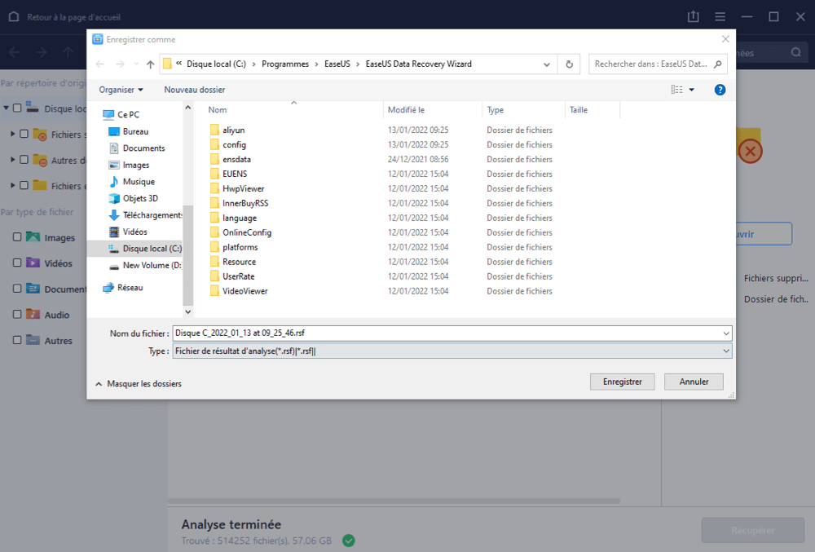Click the Annuler button
Image resolution: width=815 pixels, height=552 pixels.
coord(694,382)
